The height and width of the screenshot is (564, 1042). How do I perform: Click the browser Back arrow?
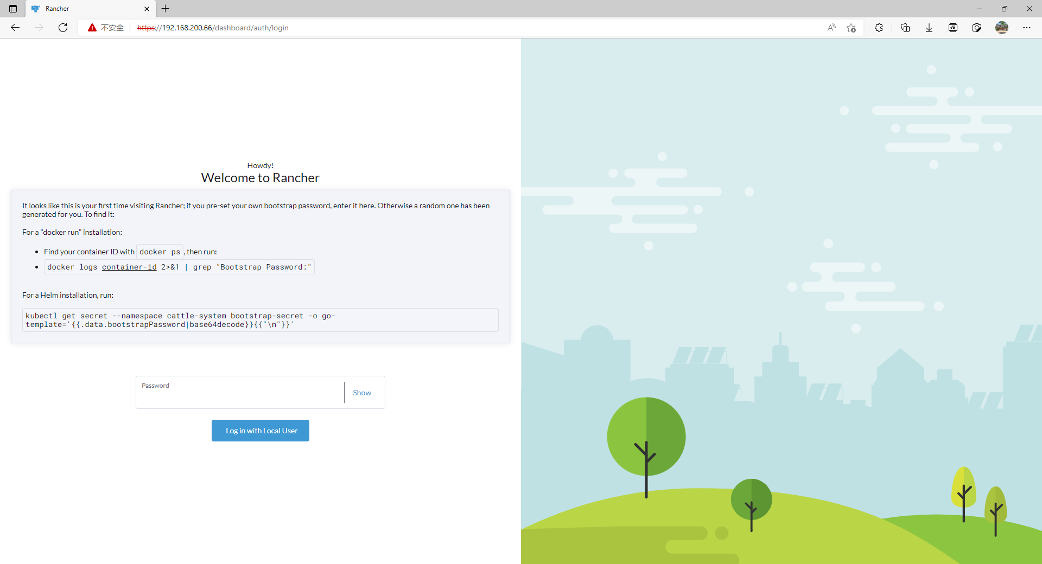tap(15, 28)
